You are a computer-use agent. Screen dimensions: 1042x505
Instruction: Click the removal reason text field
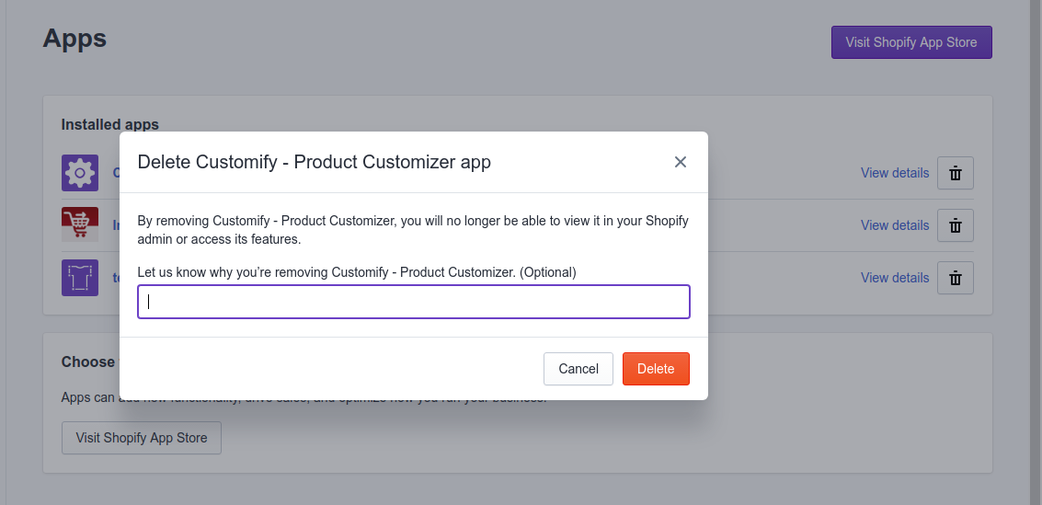413,302
